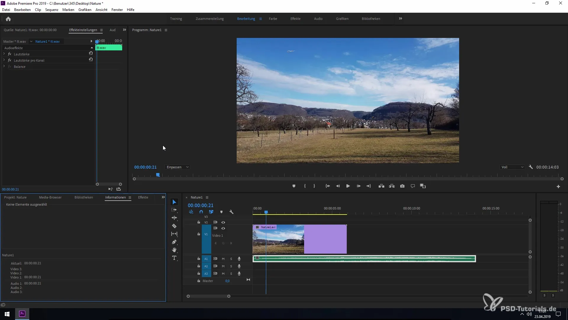Viewport: 568px width, 320px height.
Task: Click the timeline timecode 00:00:00:21
Action: (201, 205)
